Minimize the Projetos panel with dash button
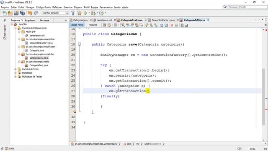The image size is (268, 151). tap(66, 21)
